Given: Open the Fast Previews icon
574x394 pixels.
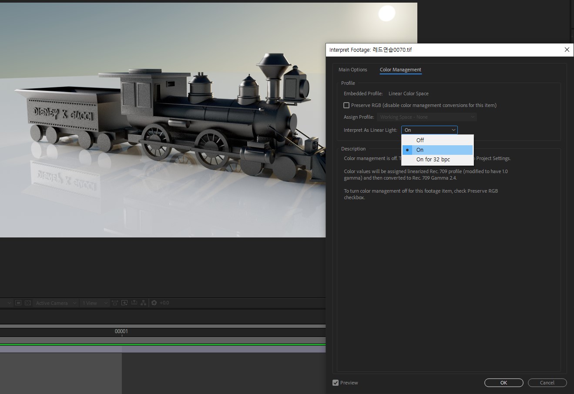Looking at the screenshot, I should tap(124, 303).
